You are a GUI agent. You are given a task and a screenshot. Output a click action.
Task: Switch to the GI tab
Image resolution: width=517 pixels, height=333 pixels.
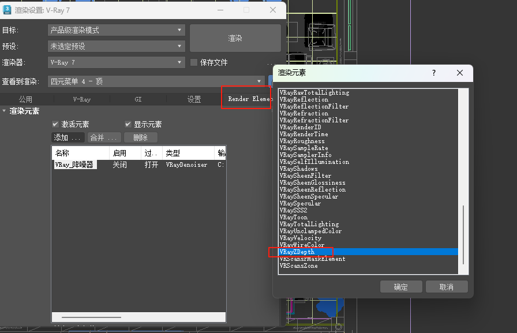pyautogui.click(x=138, y=99)
